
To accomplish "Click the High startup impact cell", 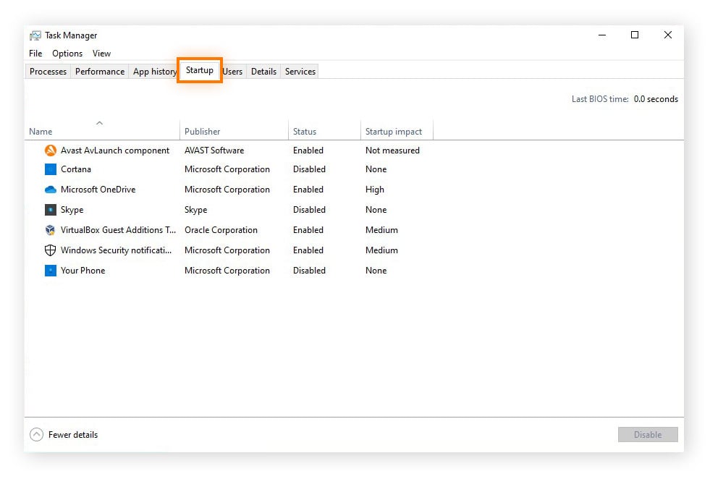I will pos(374,190).
